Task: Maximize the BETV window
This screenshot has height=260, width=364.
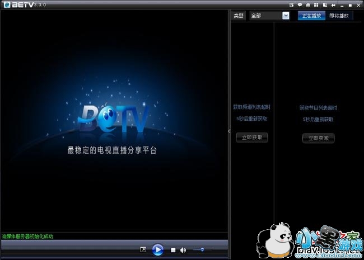Action: click(x=350, y=5)
